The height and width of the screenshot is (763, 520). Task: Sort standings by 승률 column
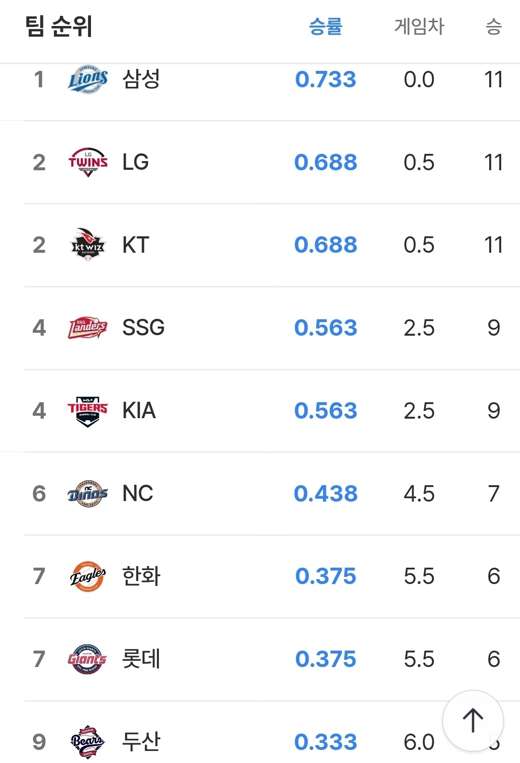click(x=325, y=26)
